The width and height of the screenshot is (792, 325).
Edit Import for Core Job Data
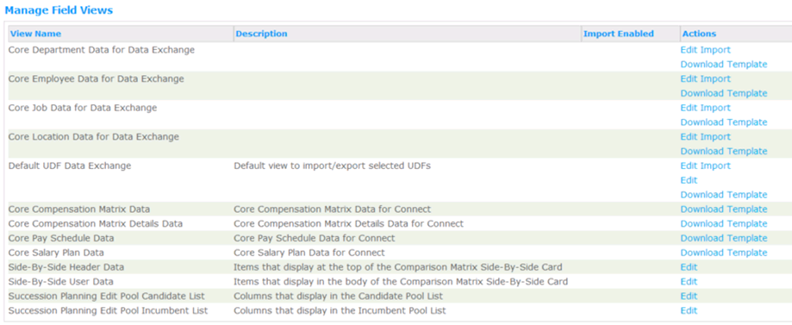705,108
